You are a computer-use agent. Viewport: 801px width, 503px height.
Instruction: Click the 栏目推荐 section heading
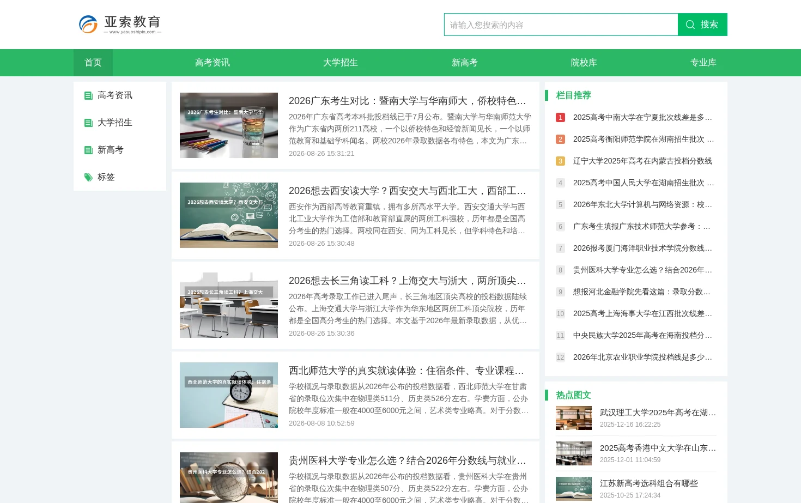coord(573,95)
